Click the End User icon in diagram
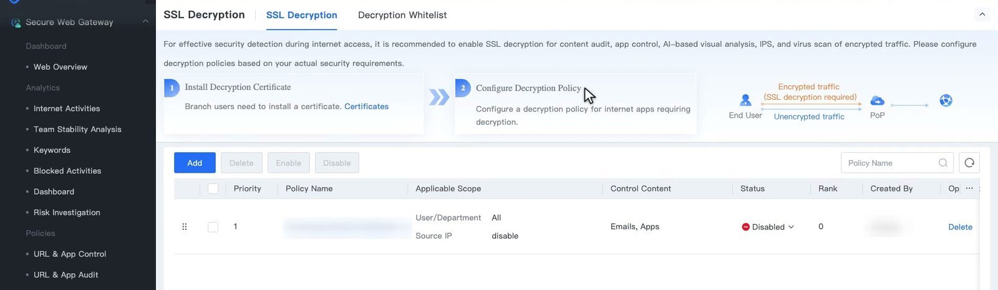This screenshot has height=290, width=998. (745, 100)
